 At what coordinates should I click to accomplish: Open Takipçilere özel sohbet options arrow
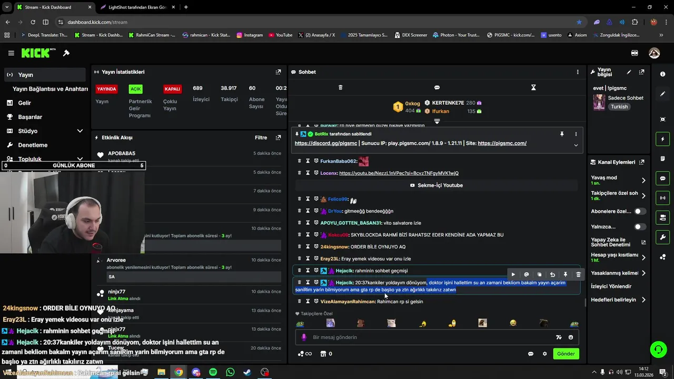coord(643,196)
